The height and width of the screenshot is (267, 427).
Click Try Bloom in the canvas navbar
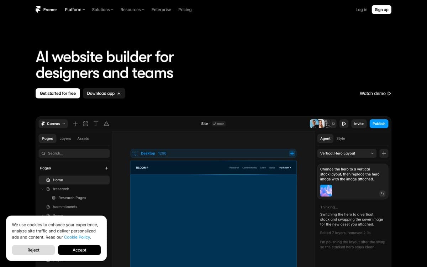(285, 168)
